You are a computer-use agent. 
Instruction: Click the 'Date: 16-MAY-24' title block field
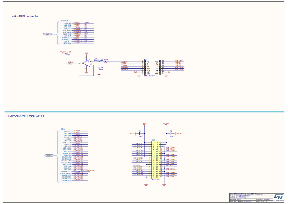click(245, 202)
